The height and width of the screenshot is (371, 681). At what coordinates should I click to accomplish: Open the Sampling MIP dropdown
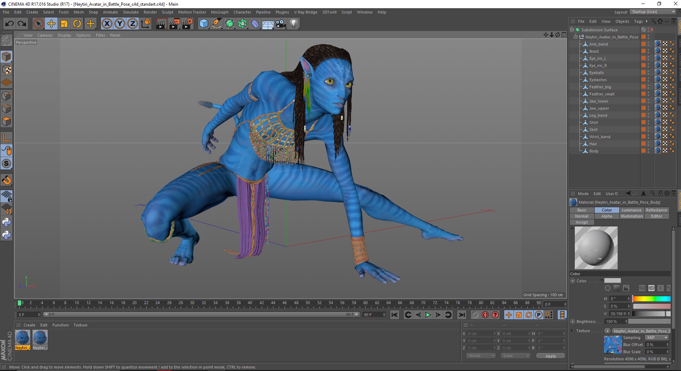(x=657, y=338)
